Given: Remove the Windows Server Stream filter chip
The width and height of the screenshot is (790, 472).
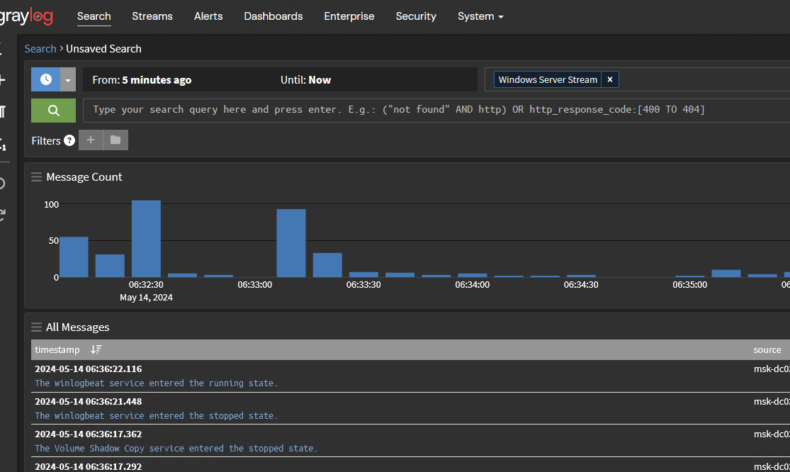Looking at the screenshot, I should pos(609,79).
